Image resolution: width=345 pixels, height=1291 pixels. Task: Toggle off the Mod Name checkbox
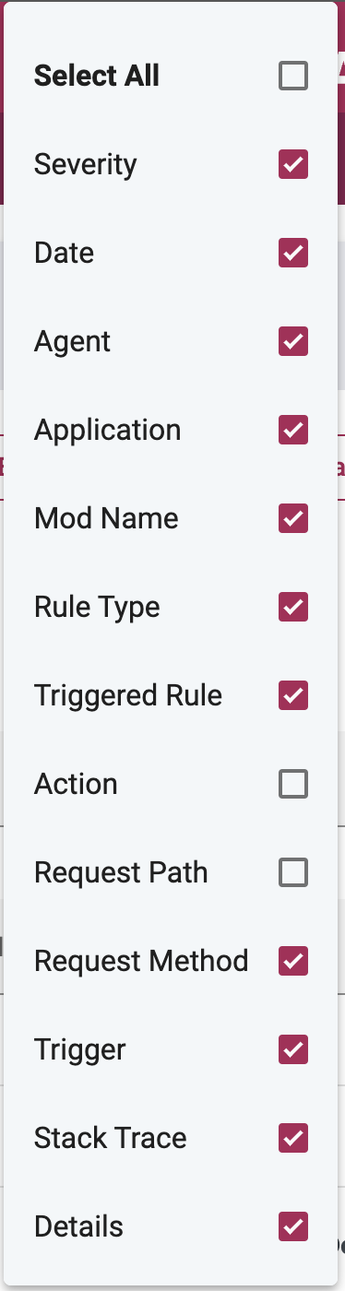(293, 519)
